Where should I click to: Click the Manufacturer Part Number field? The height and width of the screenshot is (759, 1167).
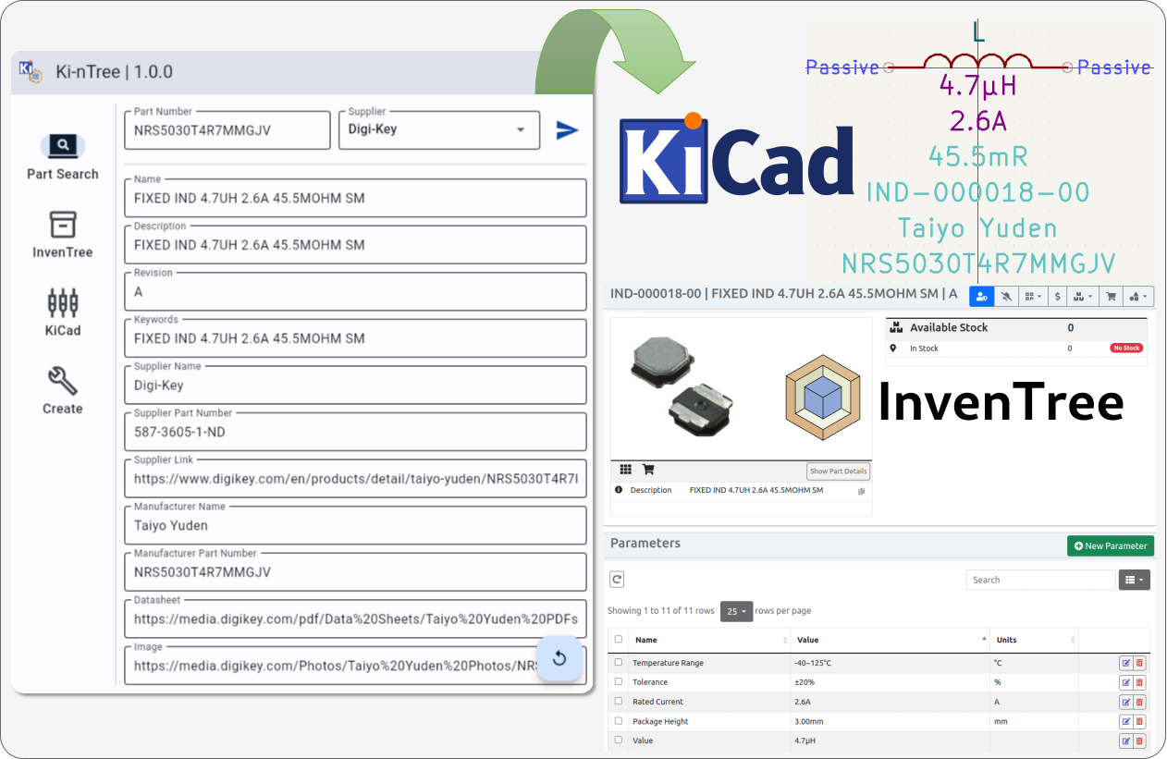pyautogui.click(x=355, y=572)
